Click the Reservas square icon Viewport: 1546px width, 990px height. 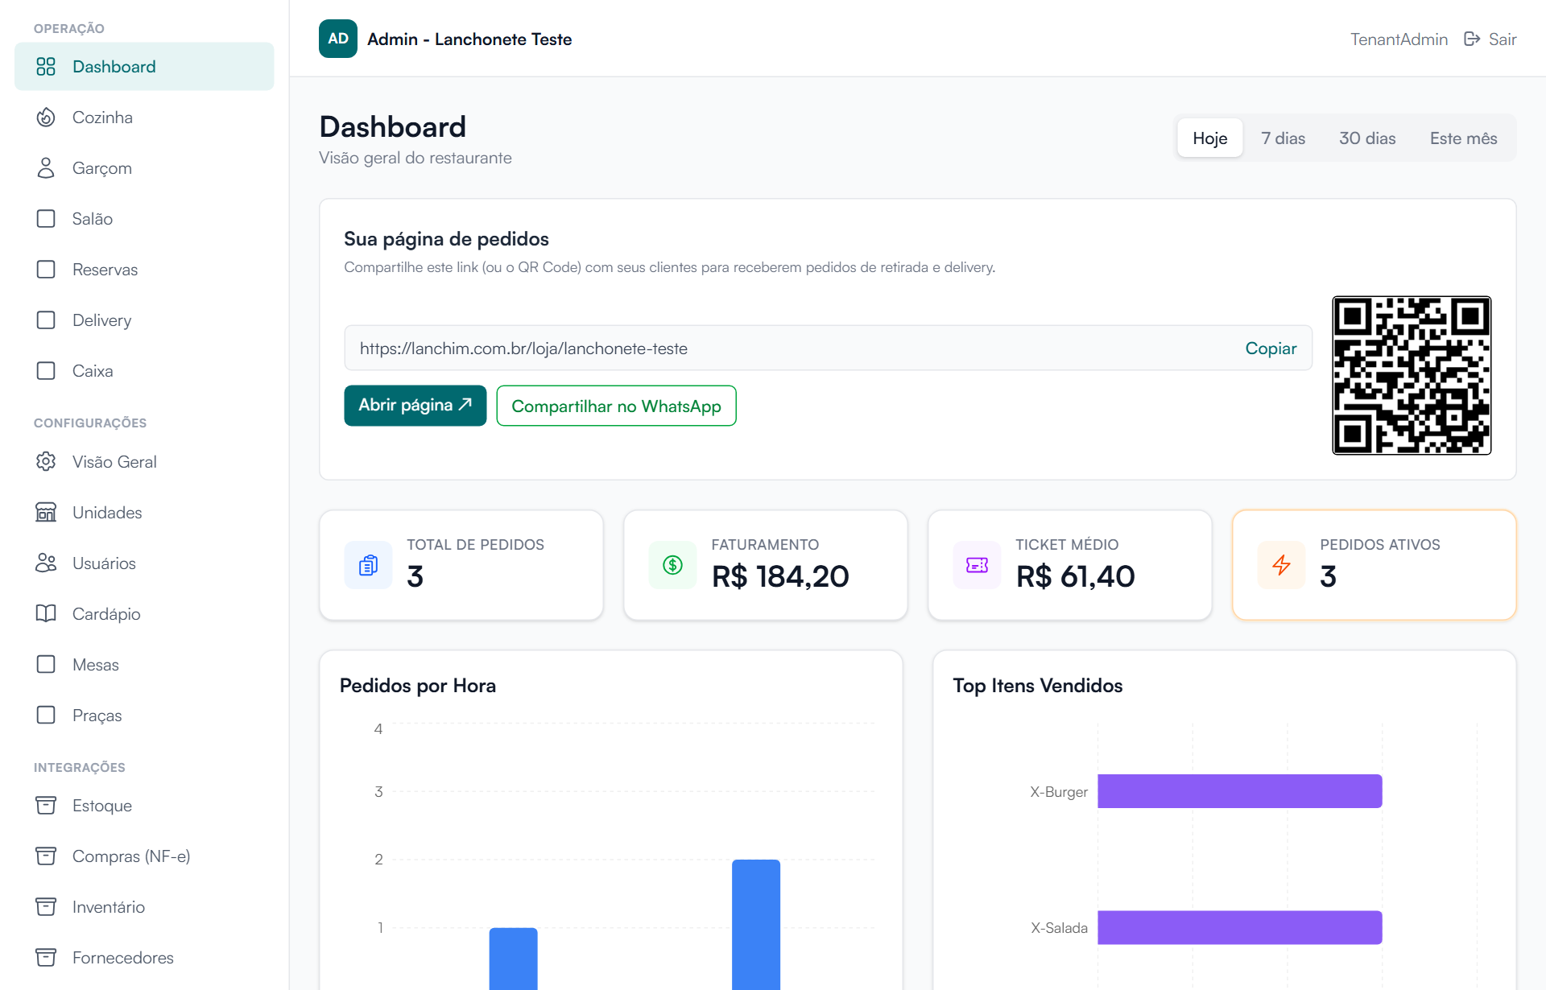pyautogui.click(x=46, y=270)
